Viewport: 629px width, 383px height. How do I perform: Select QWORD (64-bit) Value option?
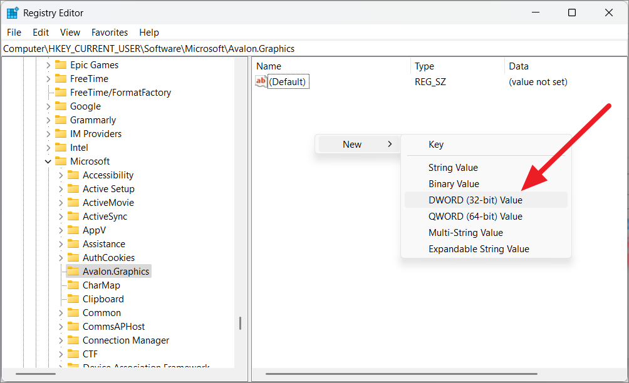(475, 217)
